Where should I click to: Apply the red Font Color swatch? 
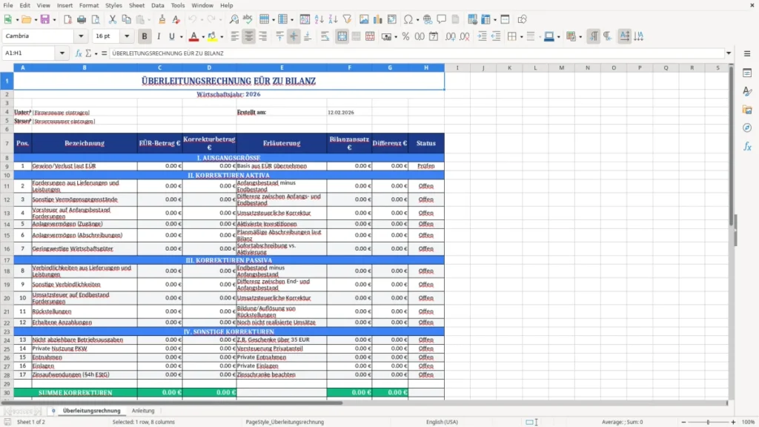click(193, 36)
